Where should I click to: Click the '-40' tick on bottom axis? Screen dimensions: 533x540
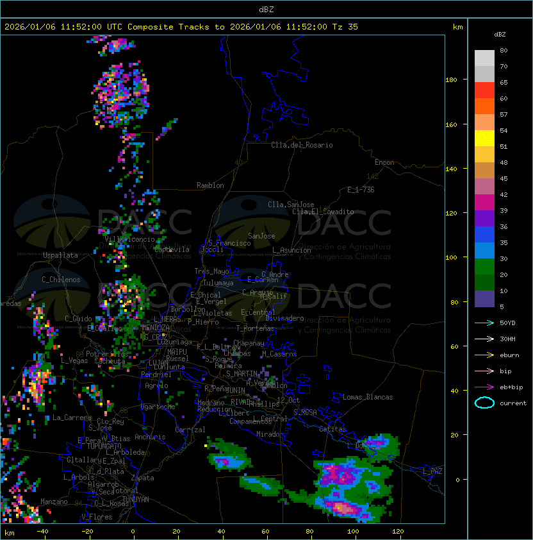point(42,532)
